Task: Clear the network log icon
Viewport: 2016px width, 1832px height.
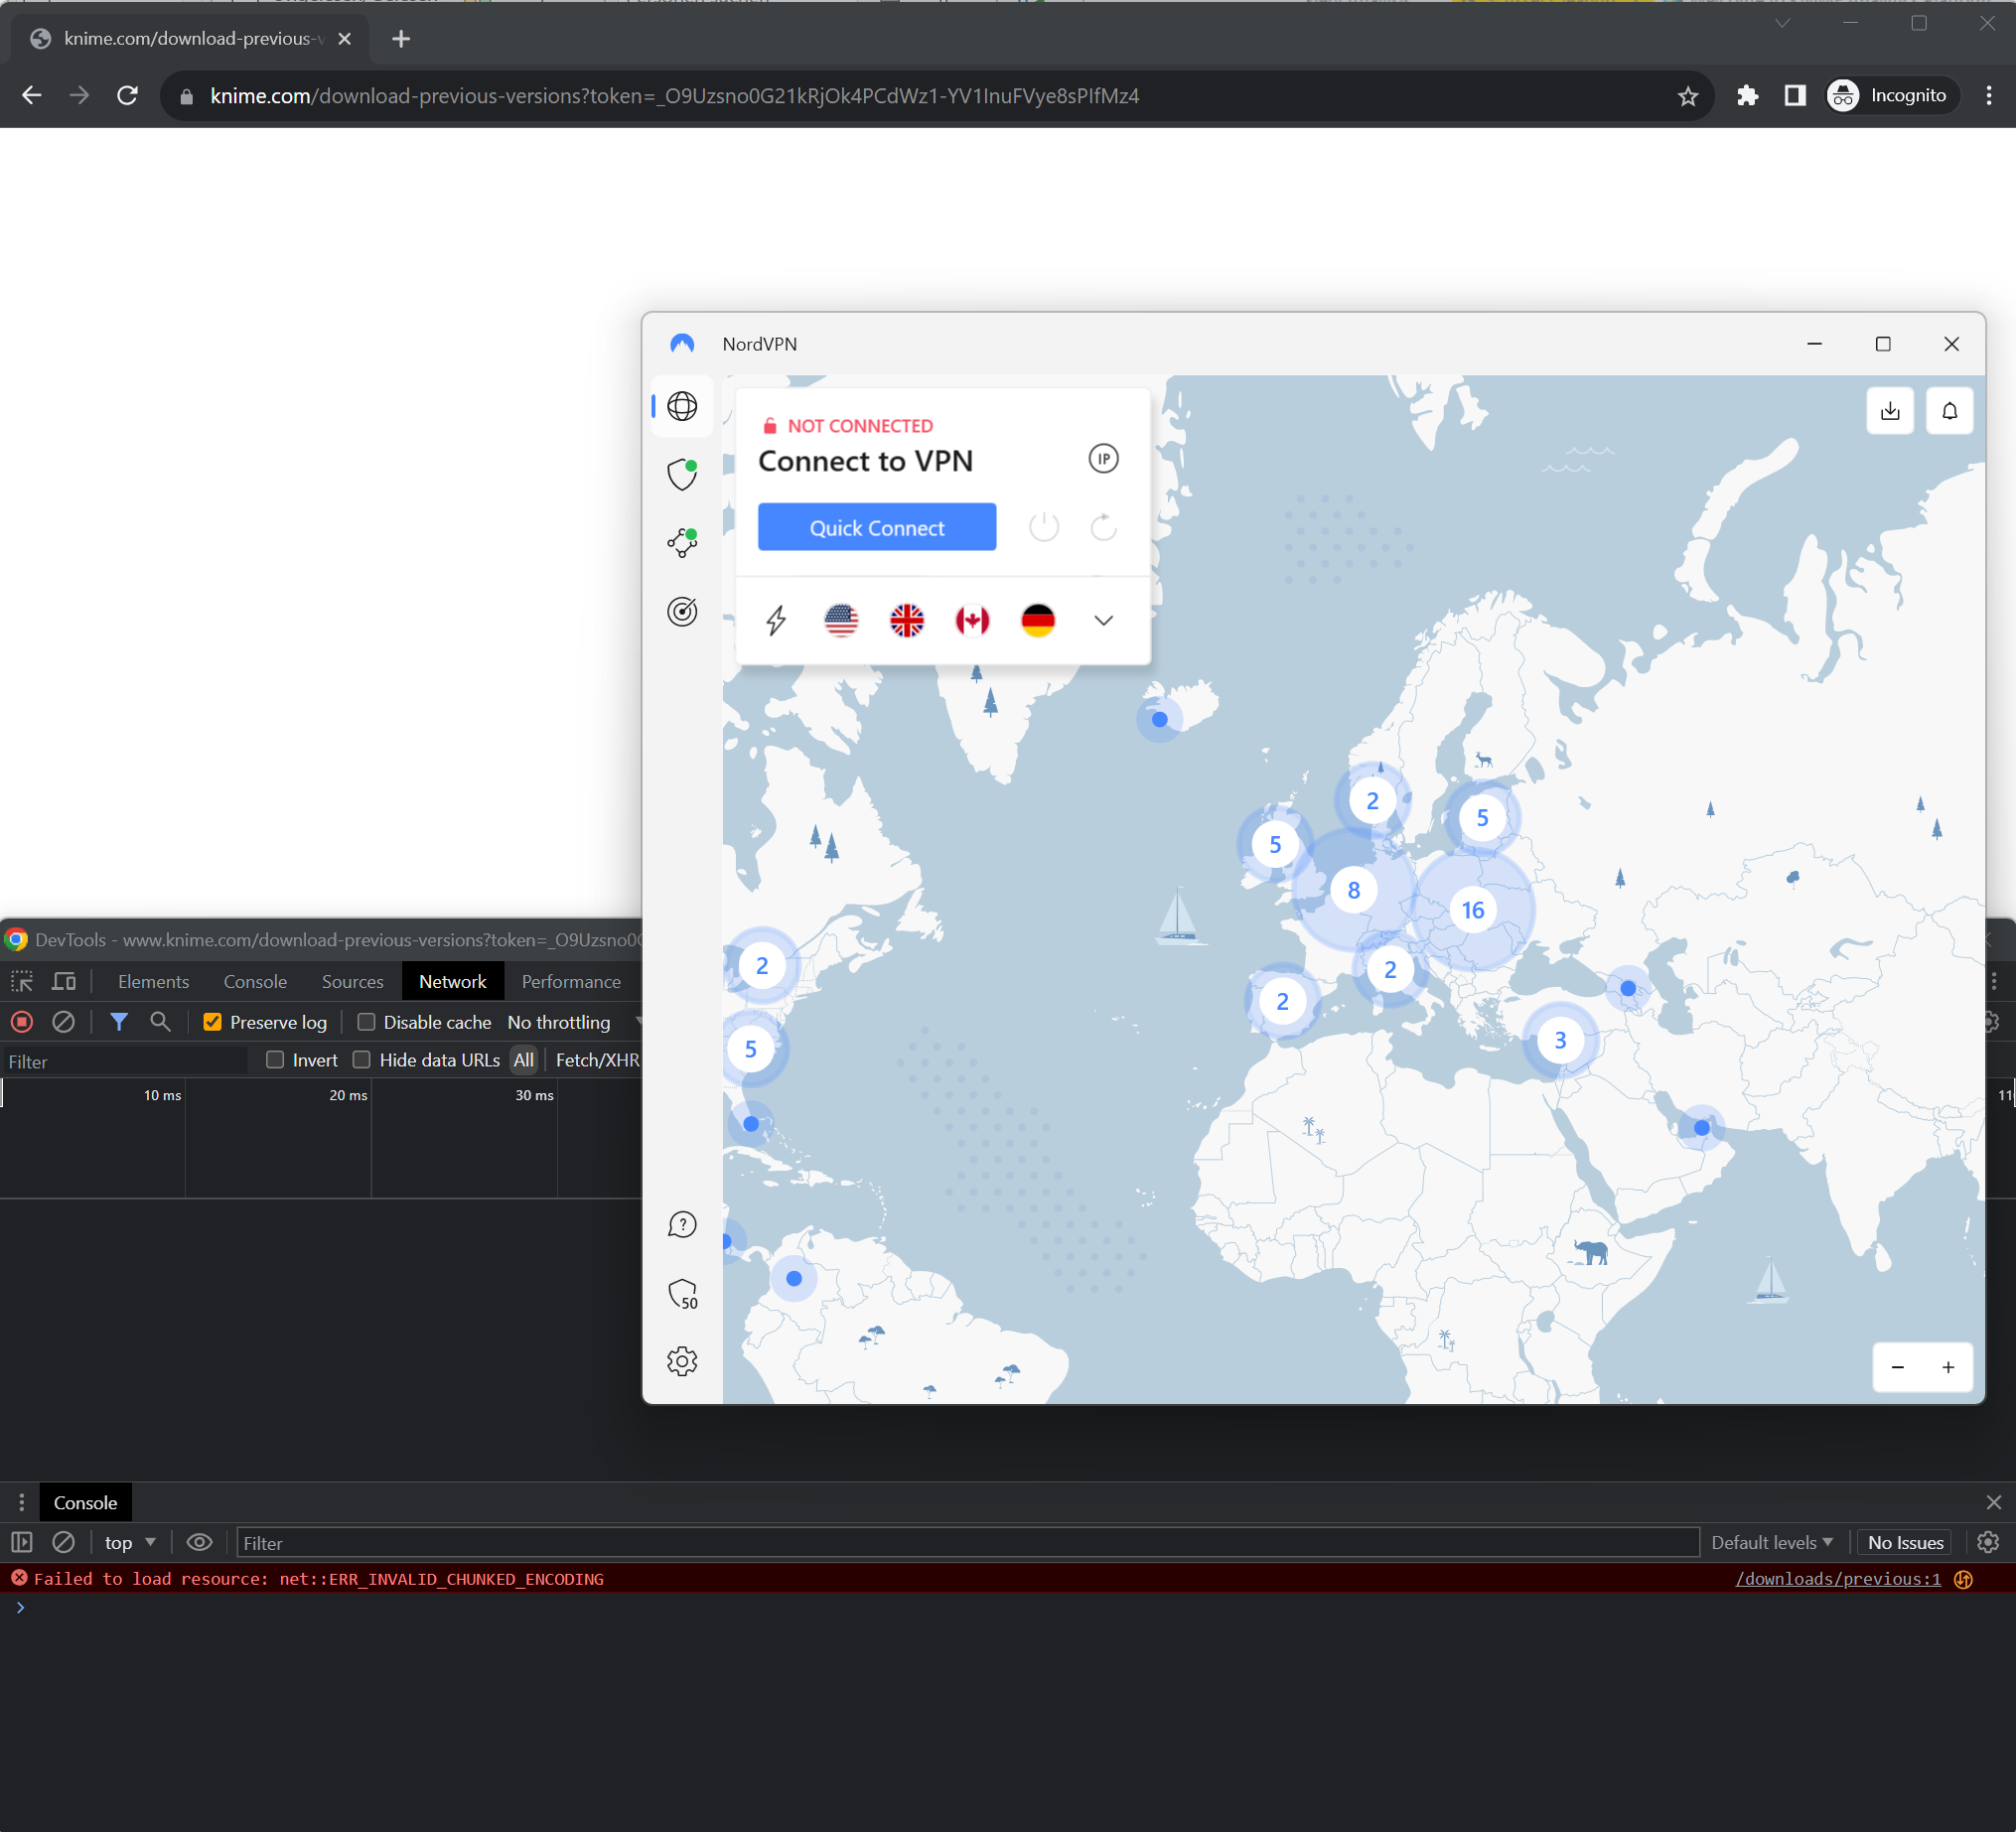Action: pyautogui.click(x=63, y=1022)
